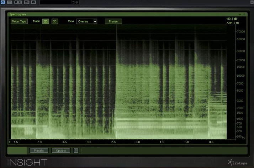The height and width of the screenshot is (168, 254).
Task: Open the Presets manager
Action: 39,151
